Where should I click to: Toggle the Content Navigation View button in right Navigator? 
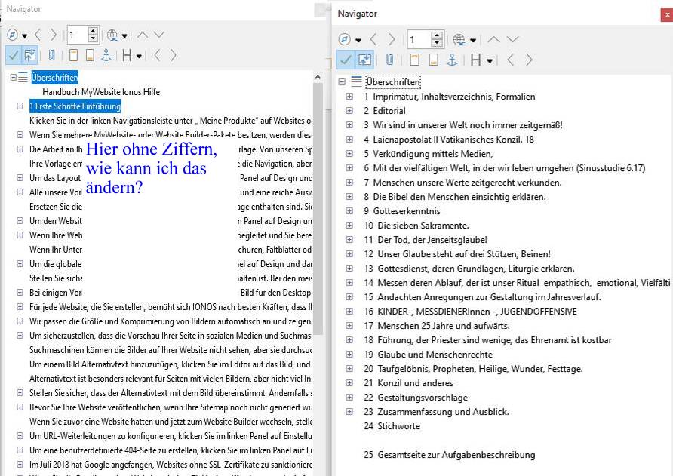[365, 60]
